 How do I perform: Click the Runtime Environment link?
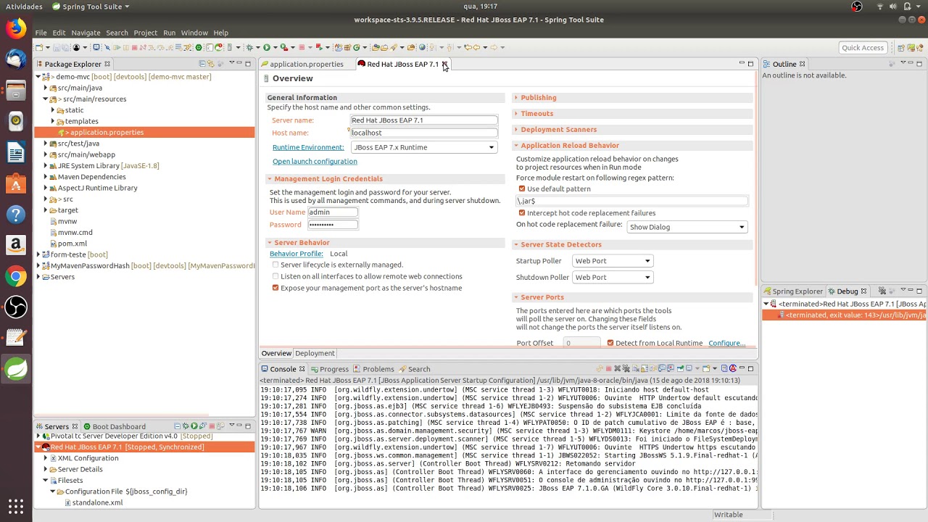pyautogui.click(x=308, y=147)
